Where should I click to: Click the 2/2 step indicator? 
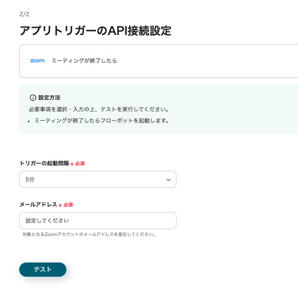coord(25,14)
